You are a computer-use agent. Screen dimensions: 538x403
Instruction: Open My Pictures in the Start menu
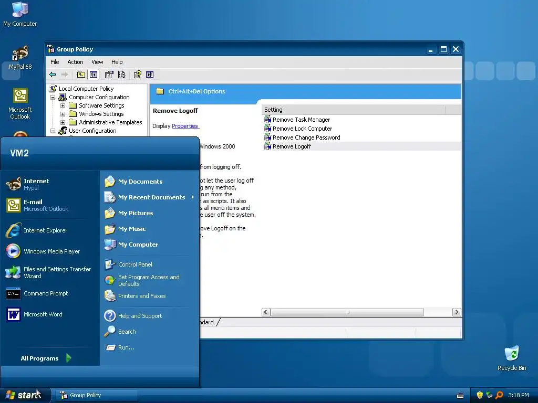129,213
